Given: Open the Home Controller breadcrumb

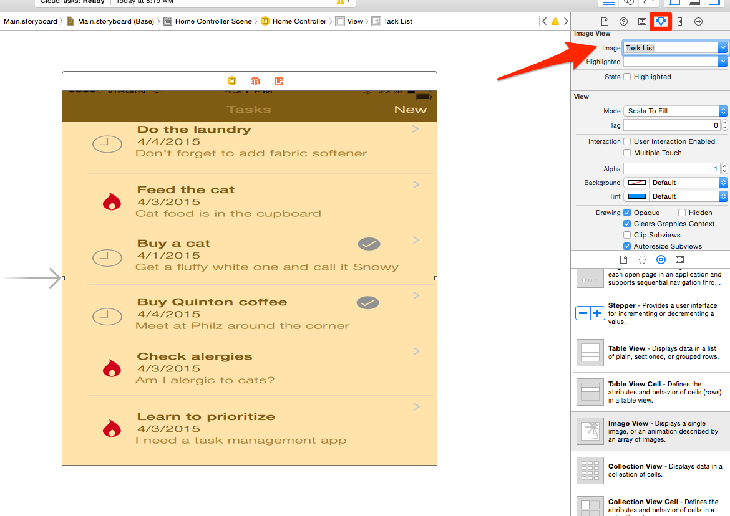Looking at the screenshot, I should tap(294, 21).
